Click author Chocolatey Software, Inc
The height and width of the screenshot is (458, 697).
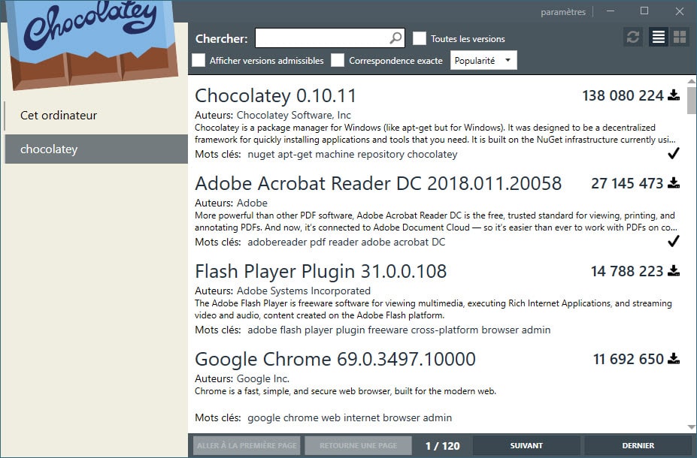[x=293, y=116]
